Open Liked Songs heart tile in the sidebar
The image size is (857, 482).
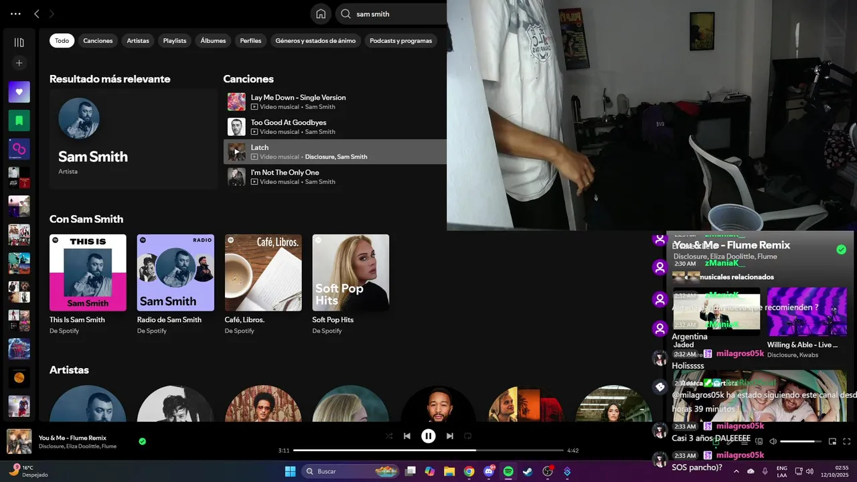click(x=19, y=92)
